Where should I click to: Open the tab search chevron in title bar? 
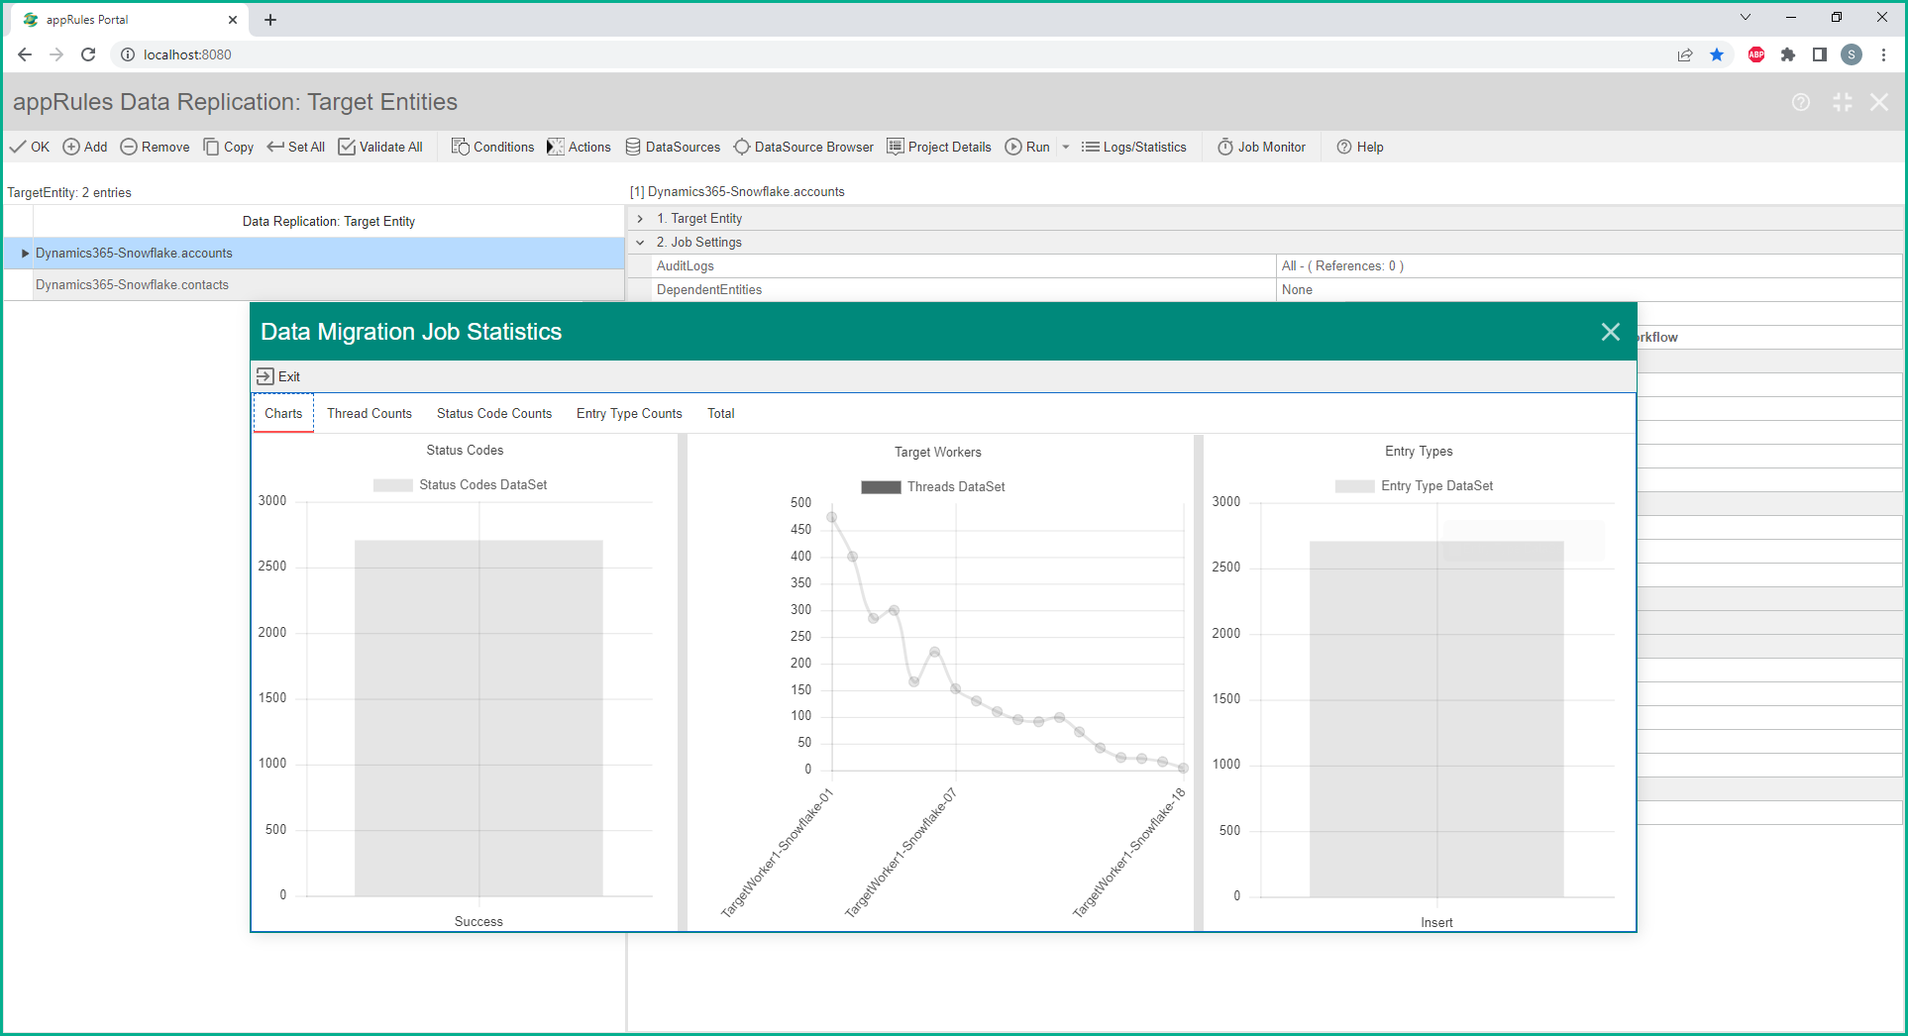point(1746,18)
